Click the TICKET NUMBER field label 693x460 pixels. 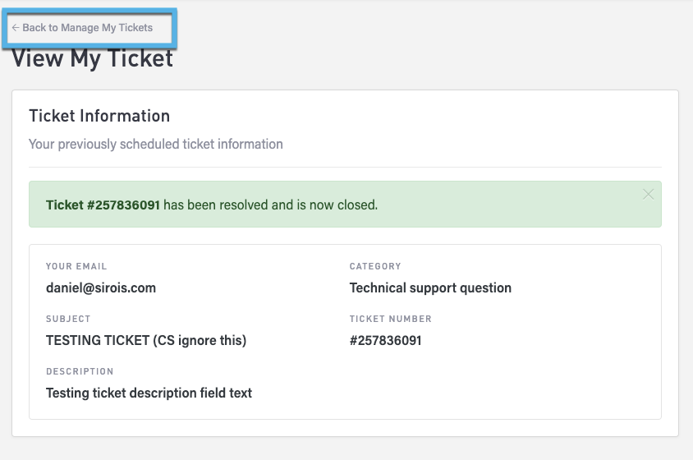[390, 319]
